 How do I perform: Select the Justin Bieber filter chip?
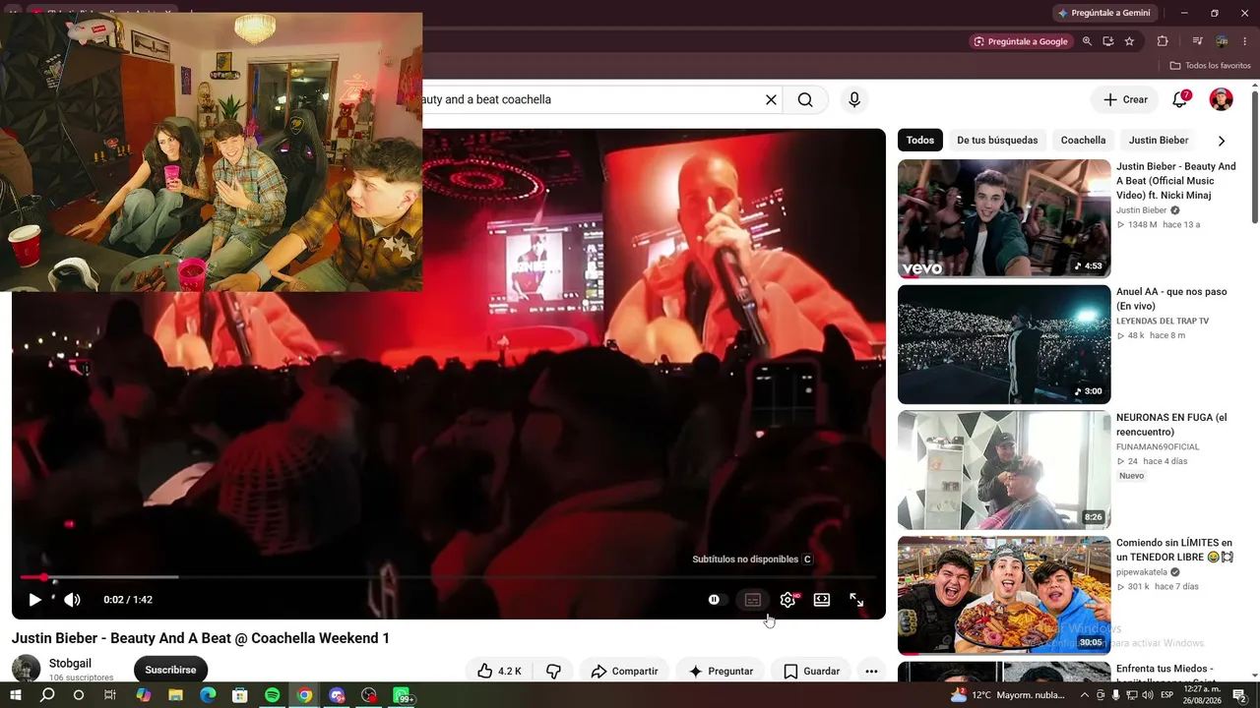(x=1159, y=140)
